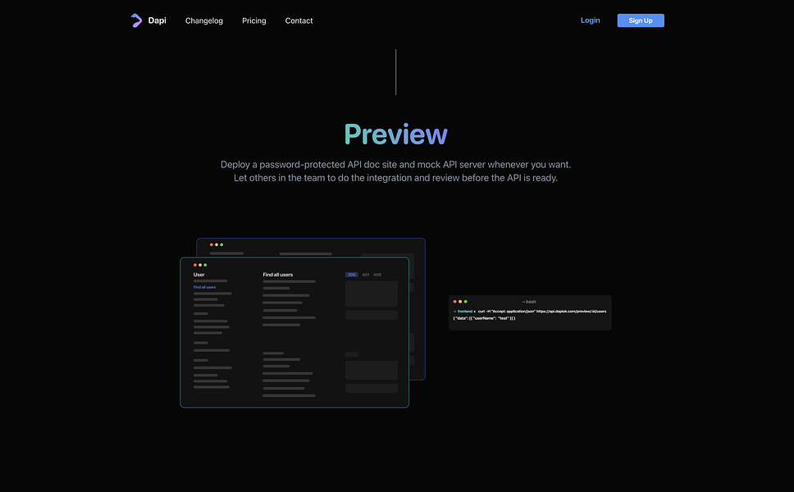Open the Contact page
Viewport: 794px width, 492px height.
tap(299, 20)
